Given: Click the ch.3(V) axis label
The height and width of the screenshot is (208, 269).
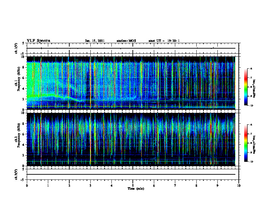Looking at the screenshot, I should 16,174.
